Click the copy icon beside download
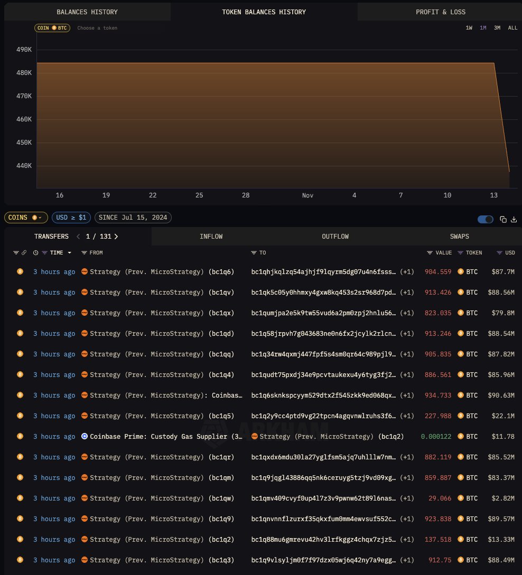 503,219
